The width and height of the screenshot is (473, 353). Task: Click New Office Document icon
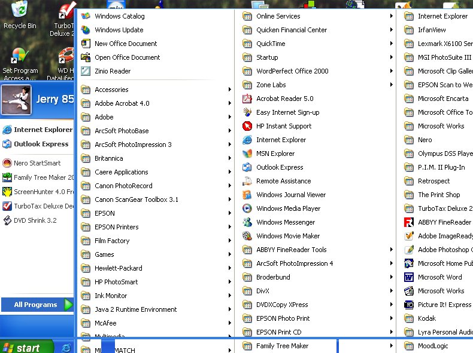click(86, 44)
